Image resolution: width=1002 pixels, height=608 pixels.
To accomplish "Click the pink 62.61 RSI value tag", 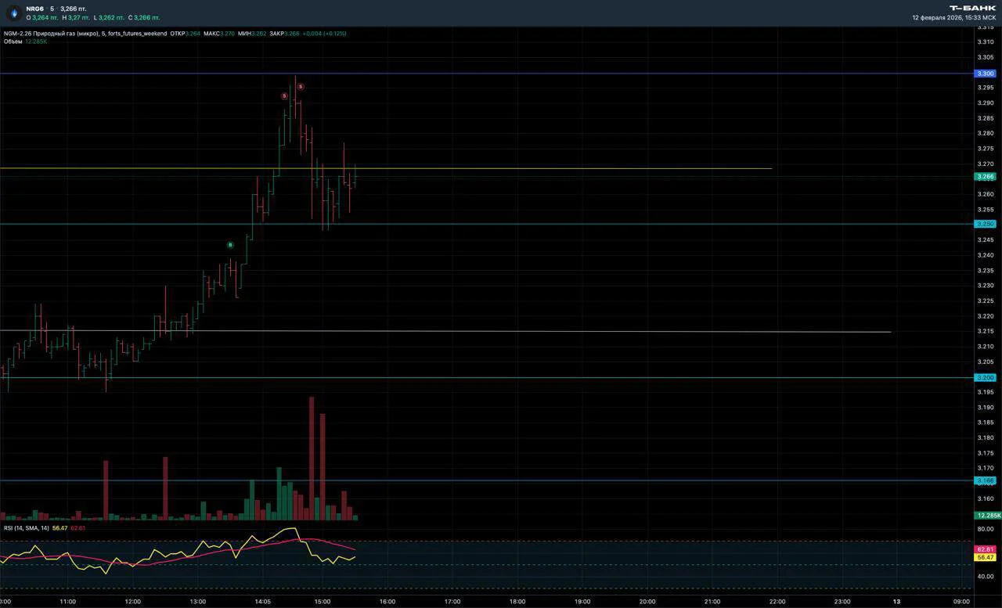I will click(985, 549).
